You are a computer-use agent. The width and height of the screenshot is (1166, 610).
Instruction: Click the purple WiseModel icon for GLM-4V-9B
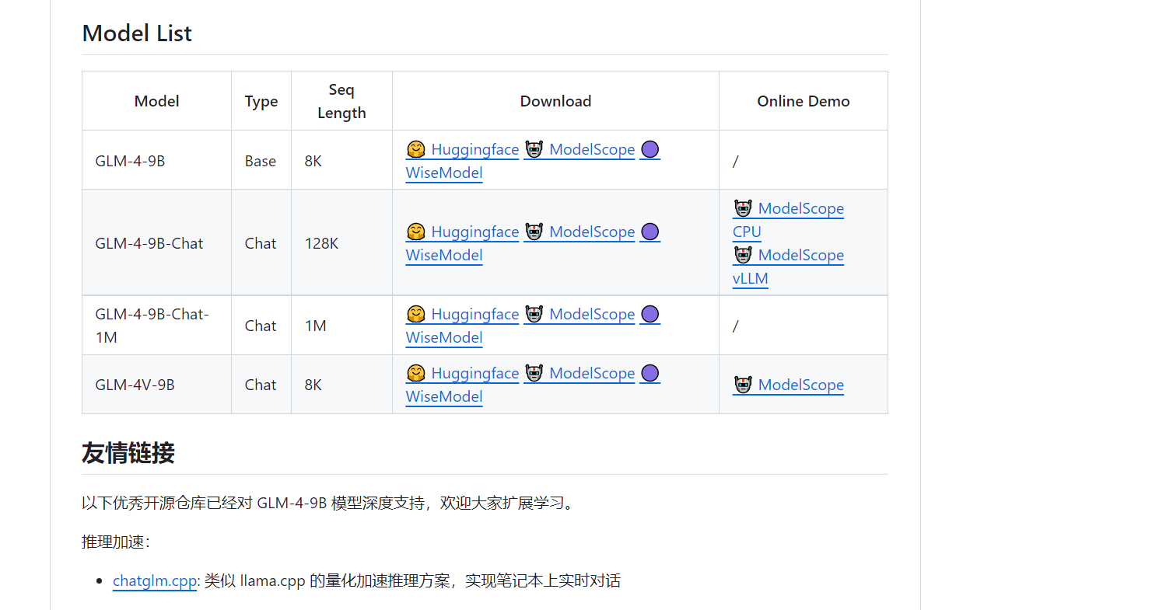[x=650, y=373]
